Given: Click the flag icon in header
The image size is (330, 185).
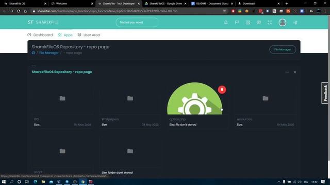Looking at the screenshot, I should tap(237, 23).
